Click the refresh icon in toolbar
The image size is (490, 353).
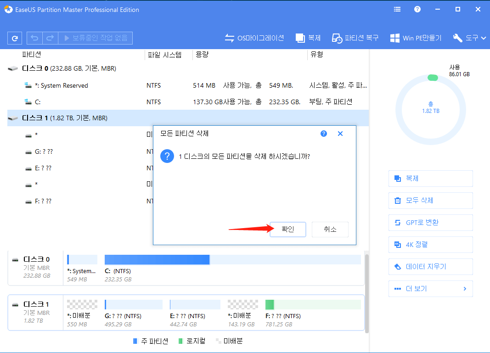[x=14, y=38]
